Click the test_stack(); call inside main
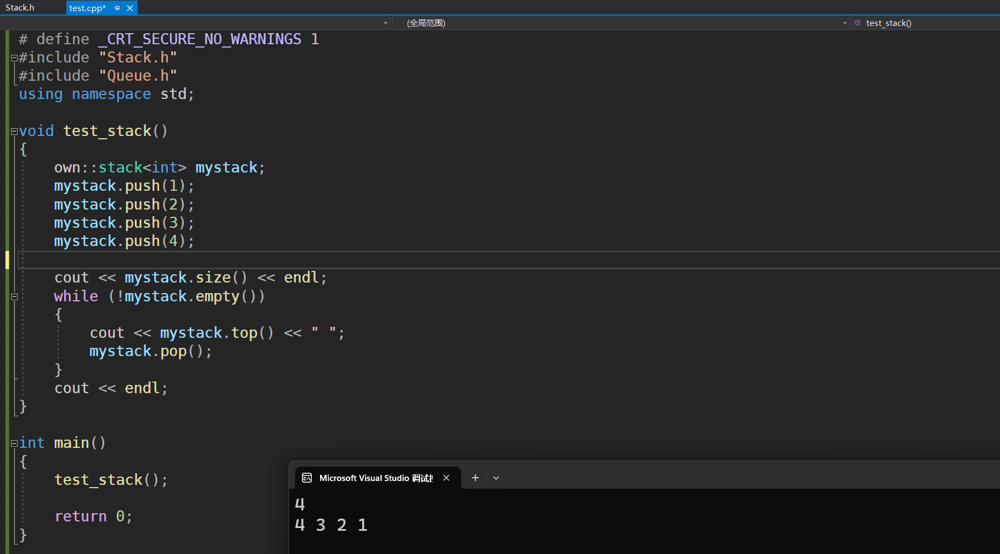The image size is (1000, 554). [x=111, y=480]
